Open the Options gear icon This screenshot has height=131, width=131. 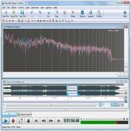83,14
